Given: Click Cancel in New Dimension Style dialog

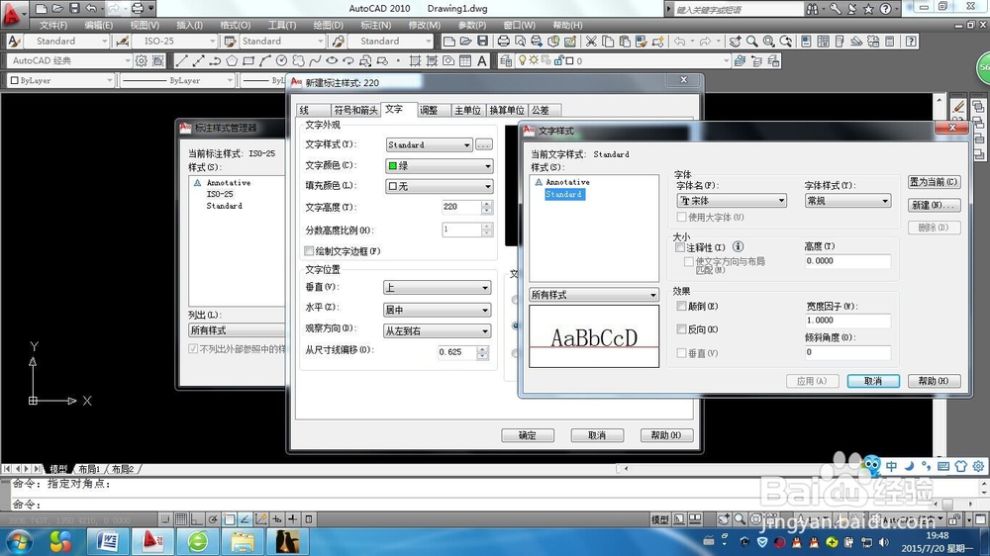Looking at the screenshot, I should tap(597, 435).
